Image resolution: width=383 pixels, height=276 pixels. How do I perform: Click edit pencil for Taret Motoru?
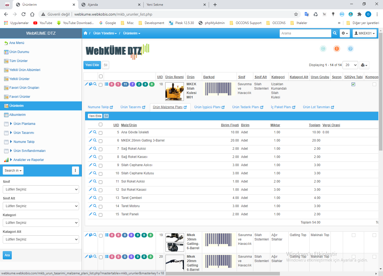91,206
